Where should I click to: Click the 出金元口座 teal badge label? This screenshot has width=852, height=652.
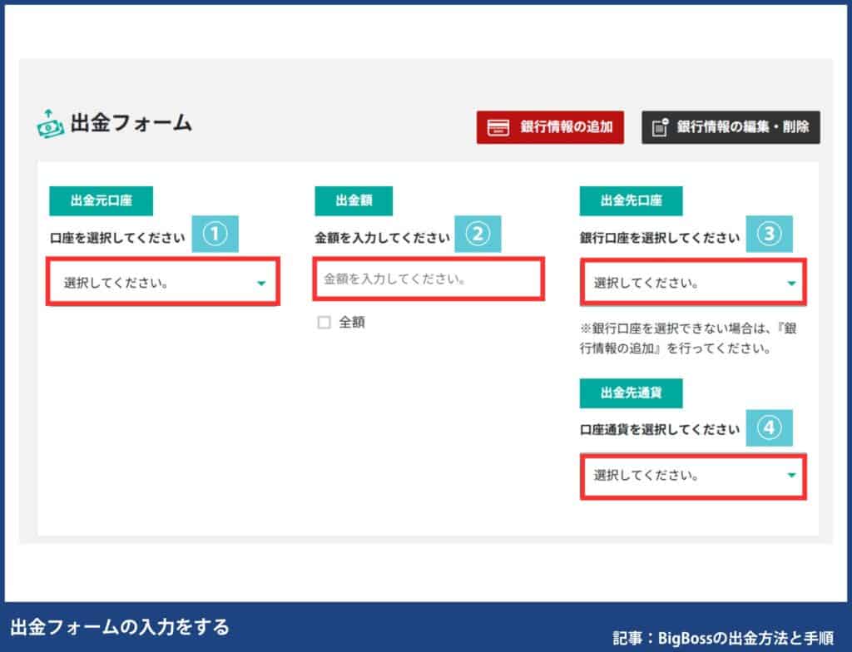click(x=102, y=200)
